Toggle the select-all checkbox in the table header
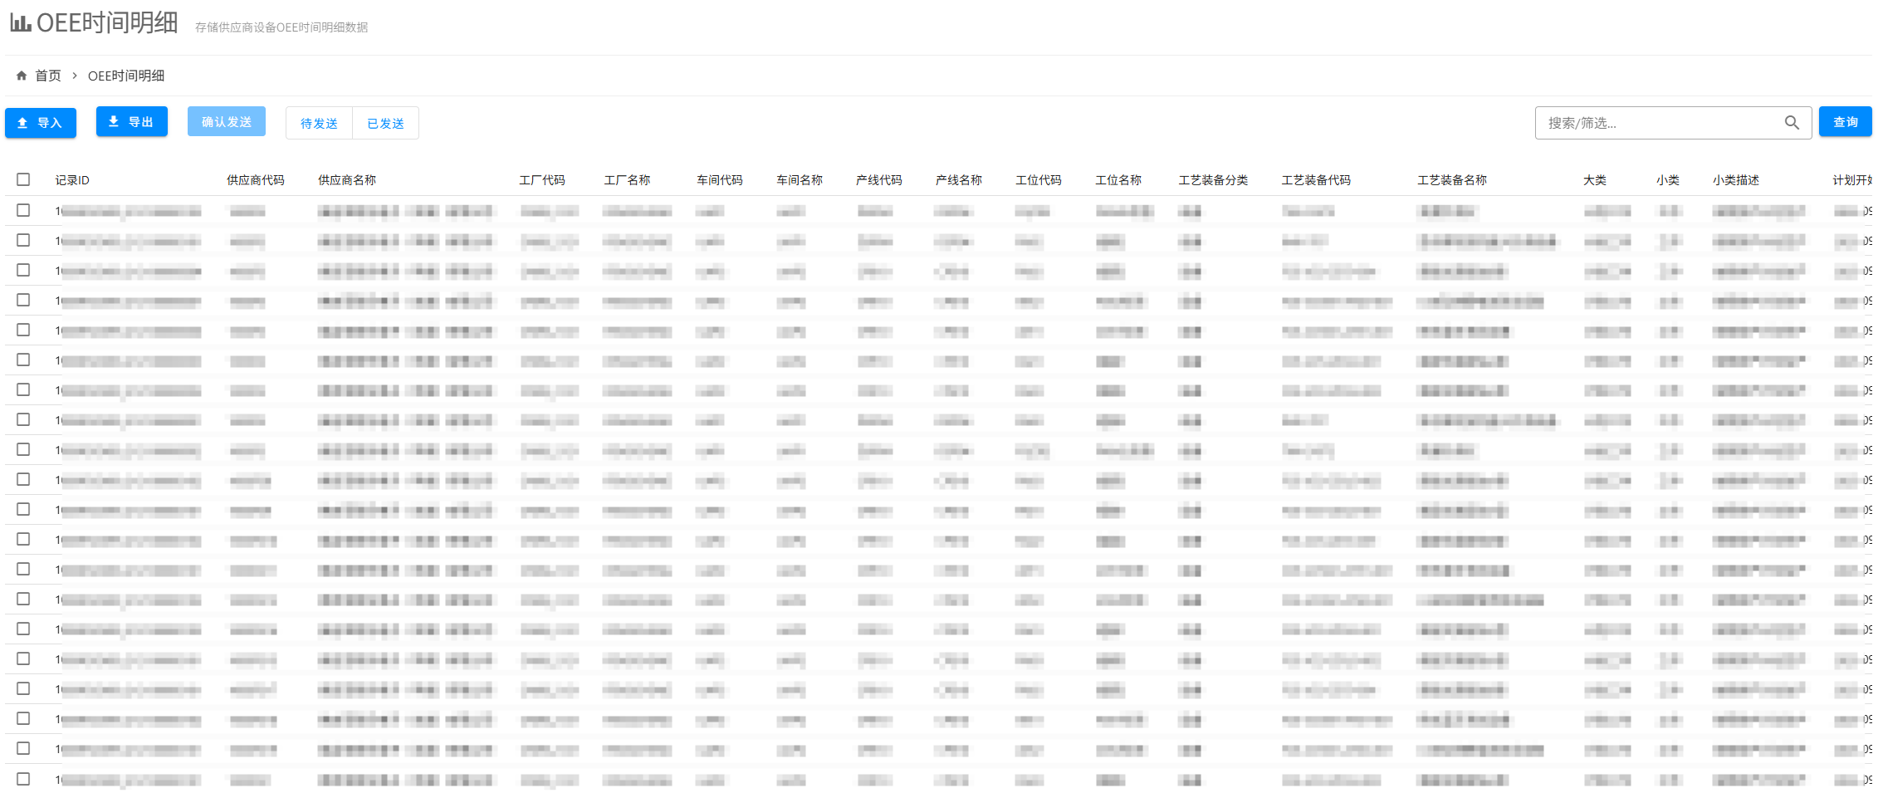1883x793 pixels. 23,179
